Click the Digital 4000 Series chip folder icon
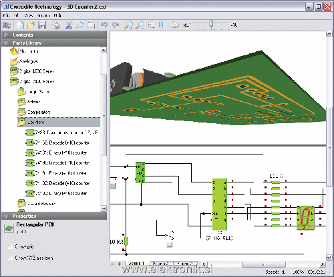Image resolution: width=334 pixels, height=277 pixels. 14,71
